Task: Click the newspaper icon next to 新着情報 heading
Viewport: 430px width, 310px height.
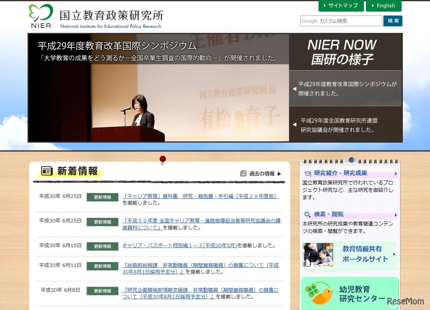Action: tap(47, 172)
